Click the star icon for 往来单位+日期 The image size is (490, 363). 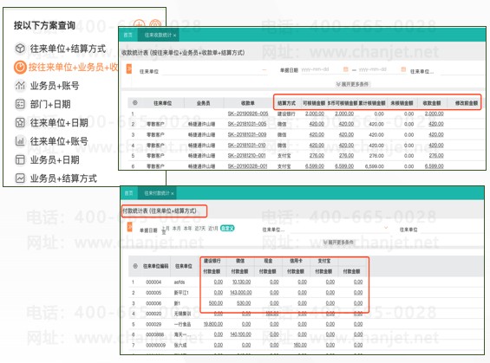(x=20, y=123)
